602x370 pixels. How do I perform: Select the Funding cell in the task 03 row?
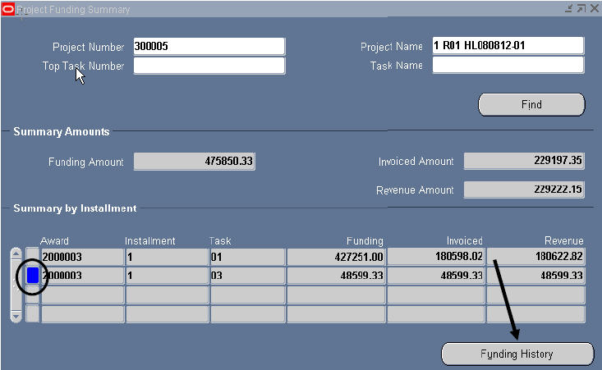(336, 276)
